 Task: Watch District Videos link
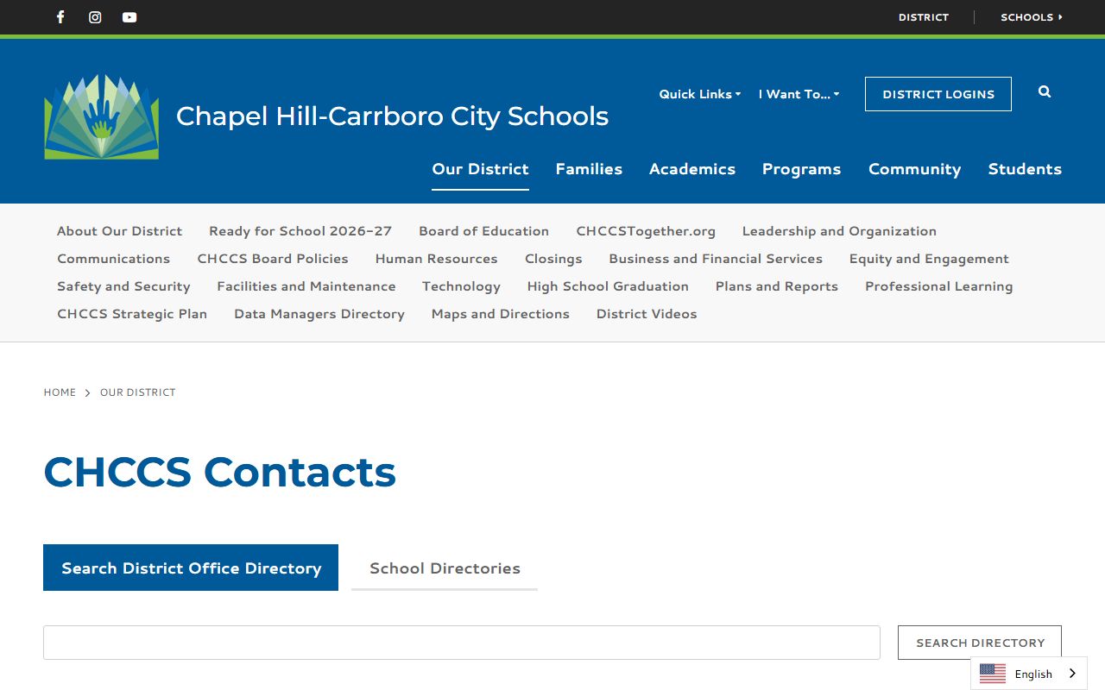coord(647,314)
